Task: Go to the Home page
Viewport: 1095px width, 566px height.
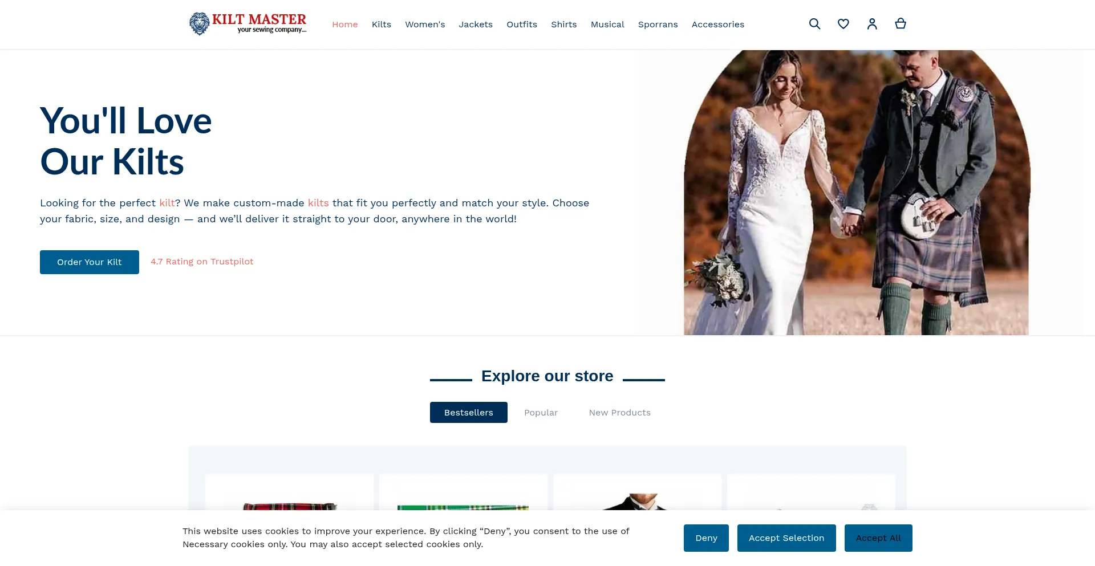Action: pyautogui.click(x=344, y=24)
